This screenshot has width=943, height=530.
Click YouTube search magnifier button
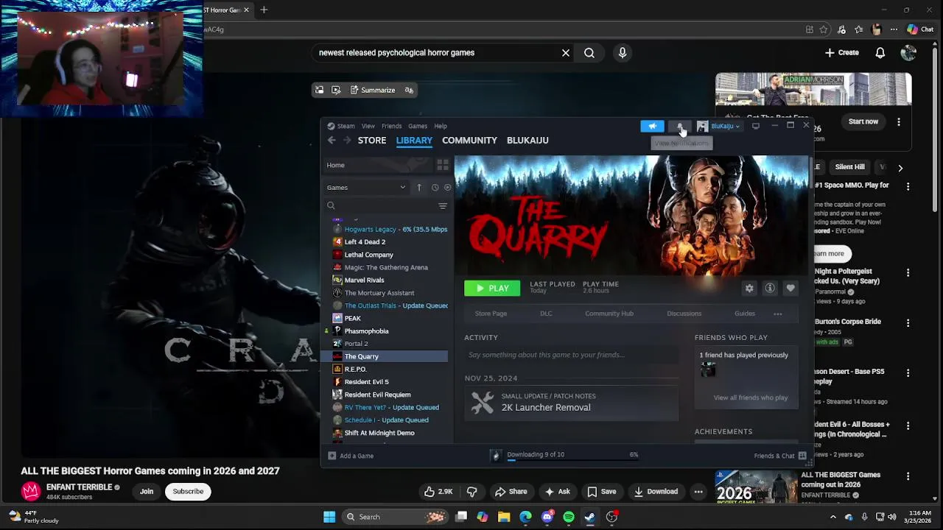[x=589, y=53]
